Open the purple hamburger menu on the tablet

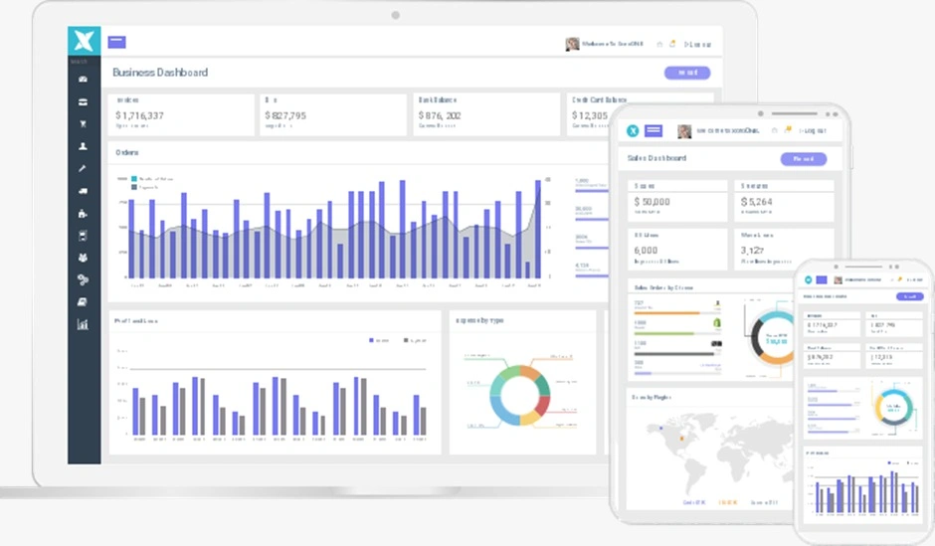pyautogui.click(x=654, y=131)
